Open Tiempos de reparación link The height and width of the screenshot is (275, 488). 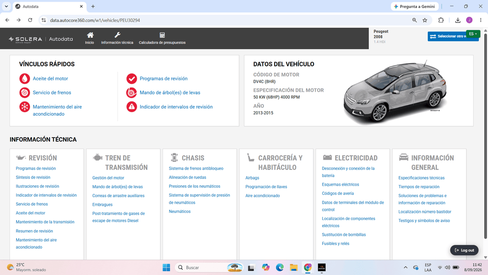pos(419,187)
